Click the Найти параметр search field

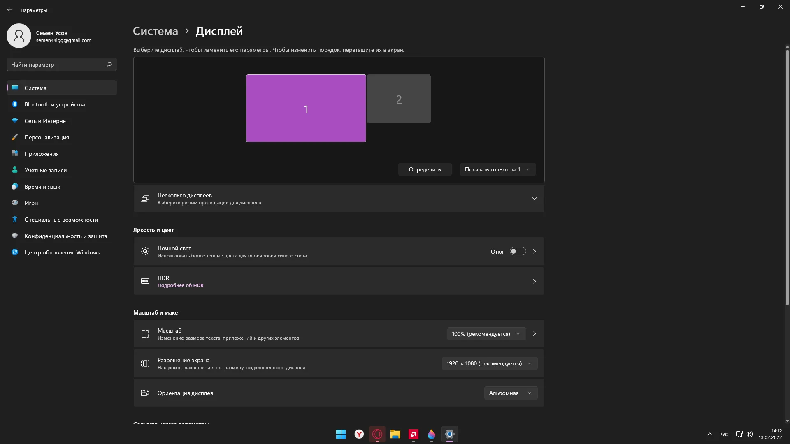pyautogui.click(x=61, y=65)
